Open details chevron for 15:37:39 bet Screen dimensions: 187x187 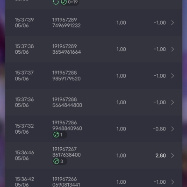pos(173,23)
